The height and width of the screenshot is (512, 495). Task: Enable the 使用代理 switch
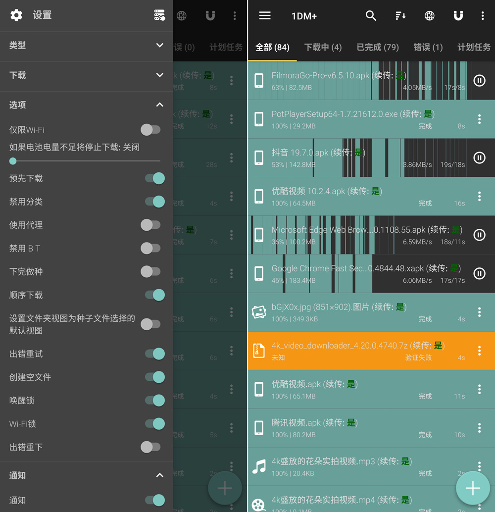click(x=150, y=225)
